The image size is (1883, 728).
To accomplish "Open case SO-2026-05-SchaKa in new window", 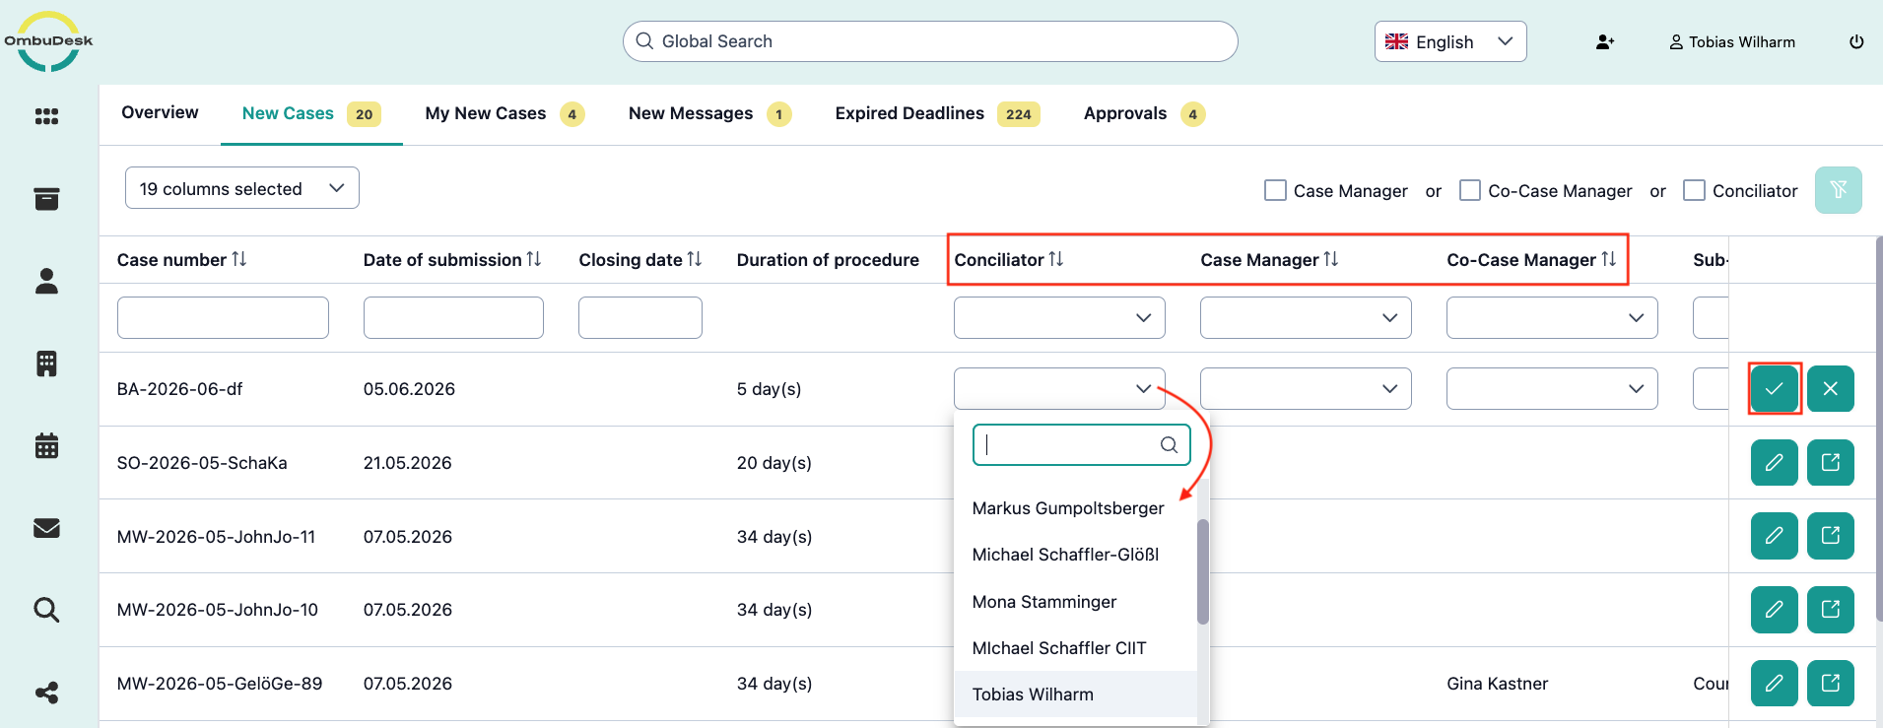I will tap(1831, 462).
